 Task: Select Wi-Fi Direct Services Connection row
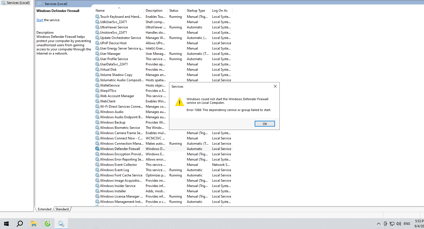pyautogui.click(x=132, y=107)
